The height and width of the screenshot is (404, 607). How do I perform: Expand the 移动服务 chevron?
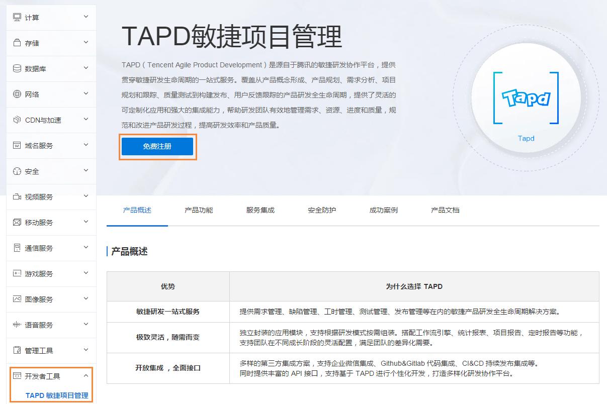pyautogui.click(x=86, y=222)
